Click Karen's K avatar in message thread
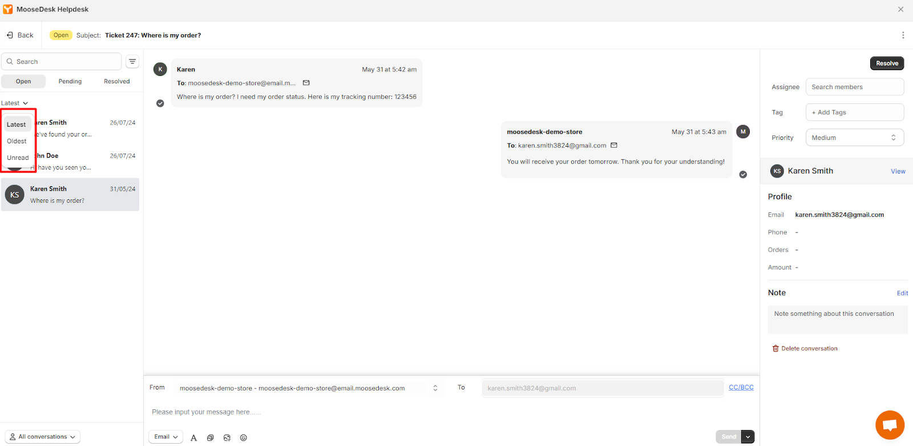The height and width of the screenshot is (446, 913). point(160,69)
